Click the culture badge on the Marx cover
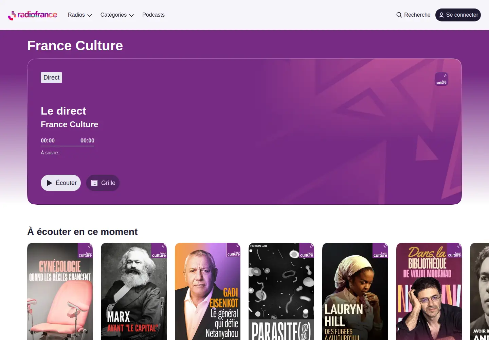489x340 pixels. (x=159, y=251)
